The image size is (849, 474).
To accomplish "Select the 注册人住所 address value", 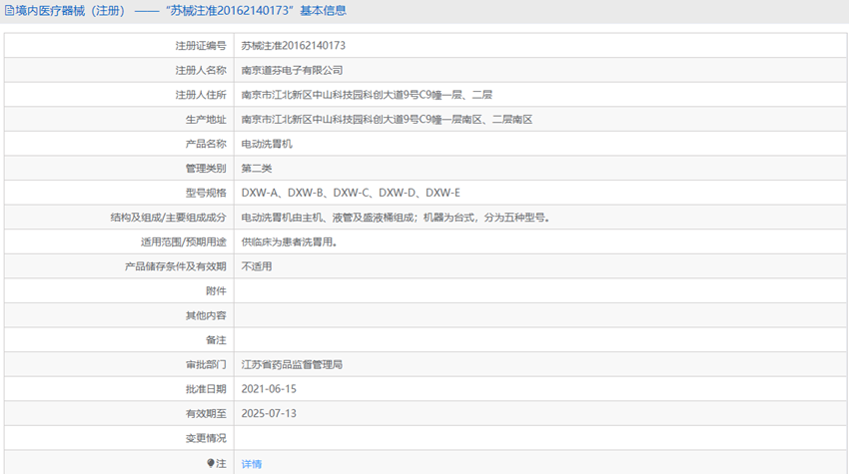I will tap(367, 95).
